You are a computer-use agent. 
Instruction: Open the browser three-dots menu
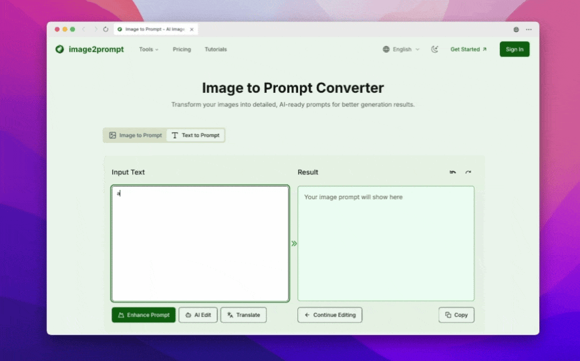[x=529, y=29]
